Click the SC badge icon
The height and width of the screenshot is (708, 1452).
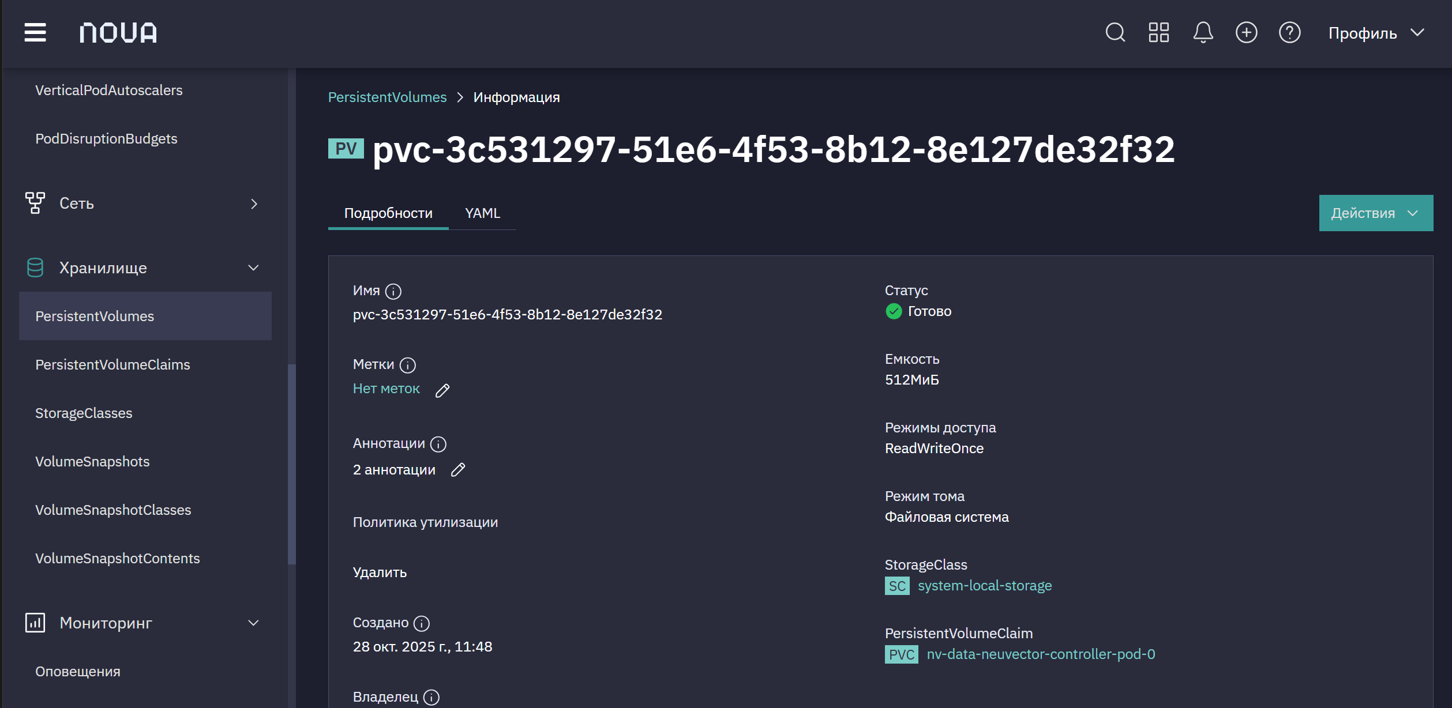point(897,586)
